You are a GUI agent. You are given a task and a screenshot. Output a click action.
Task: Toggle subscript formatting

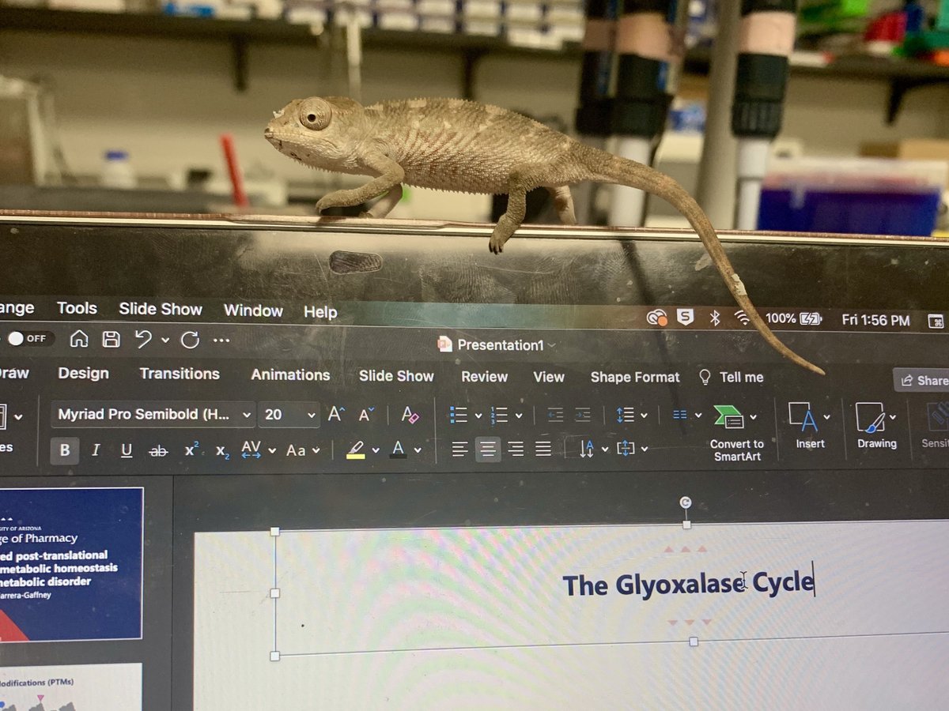pyautogui.click(x=222, y=451)
